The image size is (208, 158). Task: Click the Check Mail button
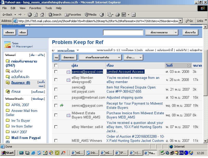[10, 32]
